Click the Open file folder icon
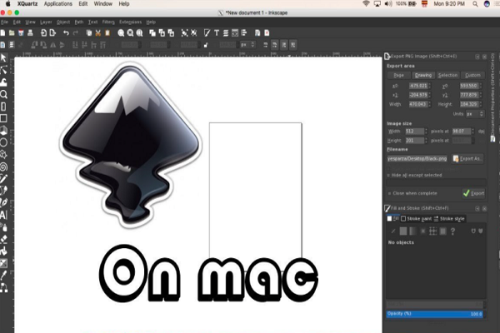The image size is (500, 333). (12, 32)
